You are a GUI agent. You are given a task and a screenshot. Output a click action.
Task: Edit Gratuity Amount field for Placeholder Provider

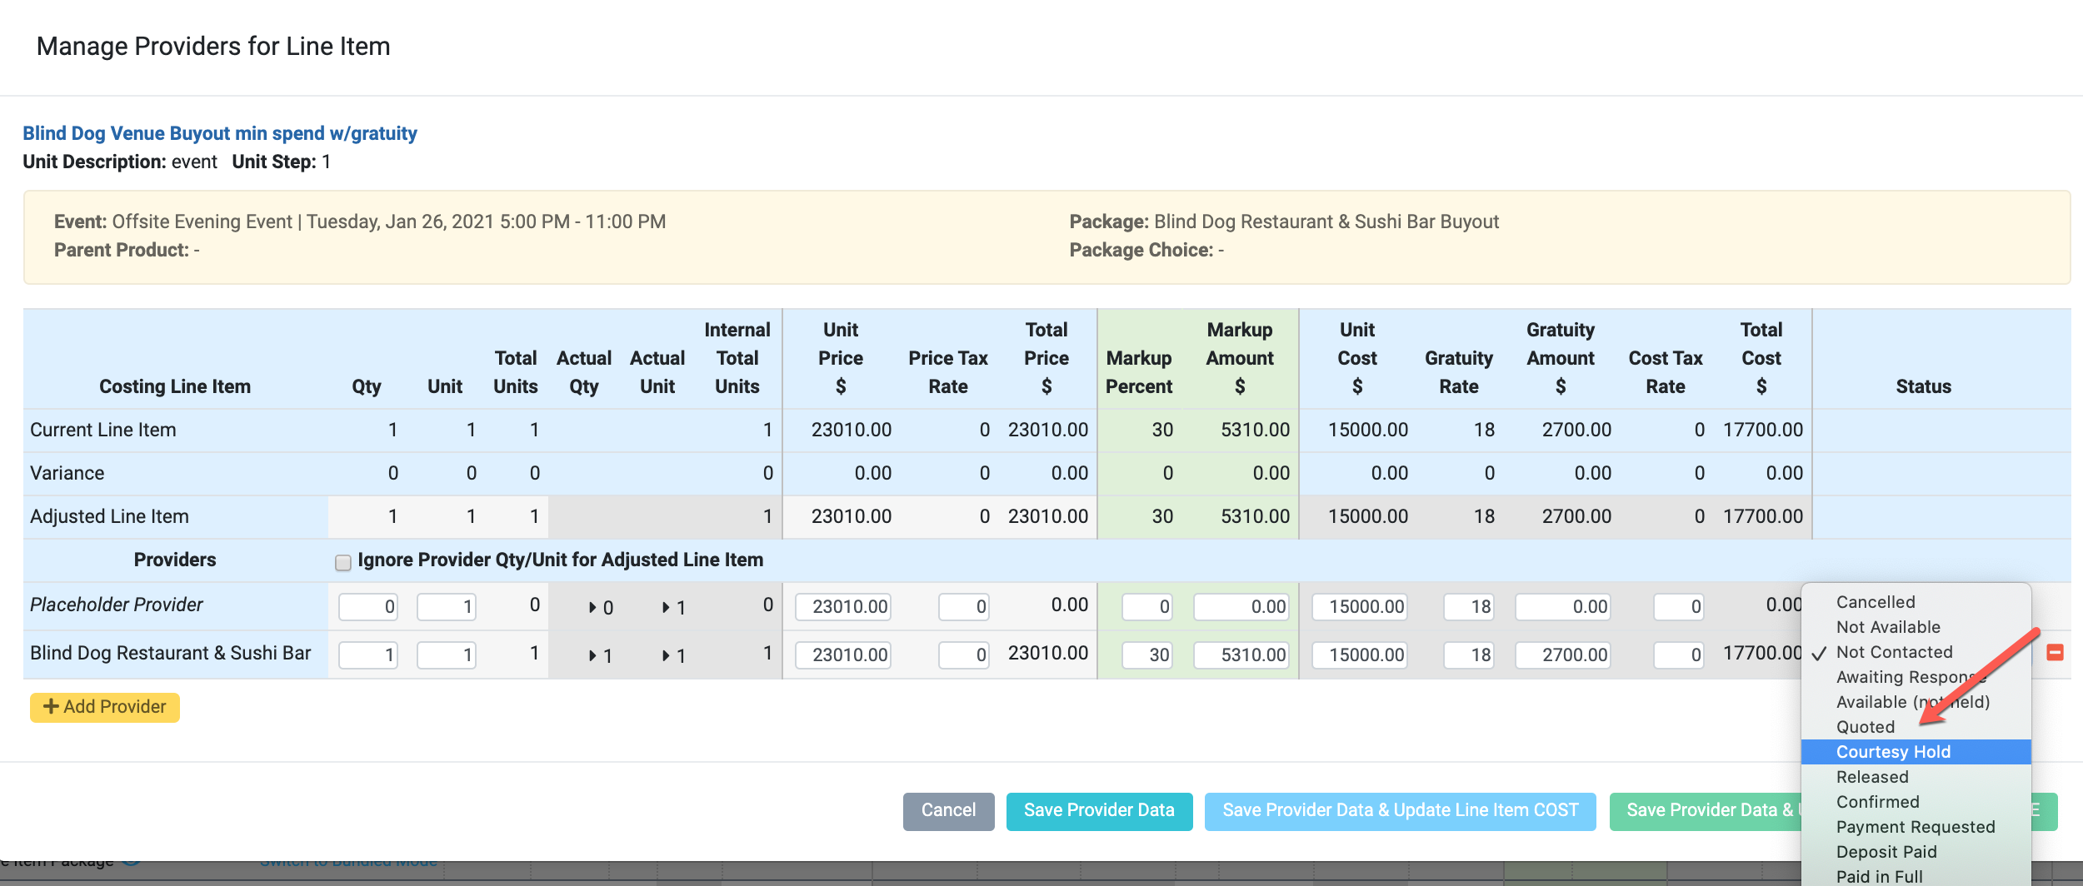click(x=1562, y=606)
